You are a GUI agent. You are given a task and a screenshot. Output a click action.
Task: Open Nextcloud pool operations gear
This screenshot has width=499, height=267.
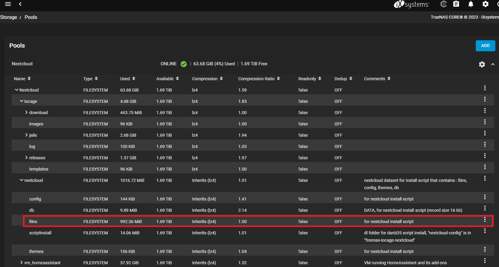coord(482,64)
